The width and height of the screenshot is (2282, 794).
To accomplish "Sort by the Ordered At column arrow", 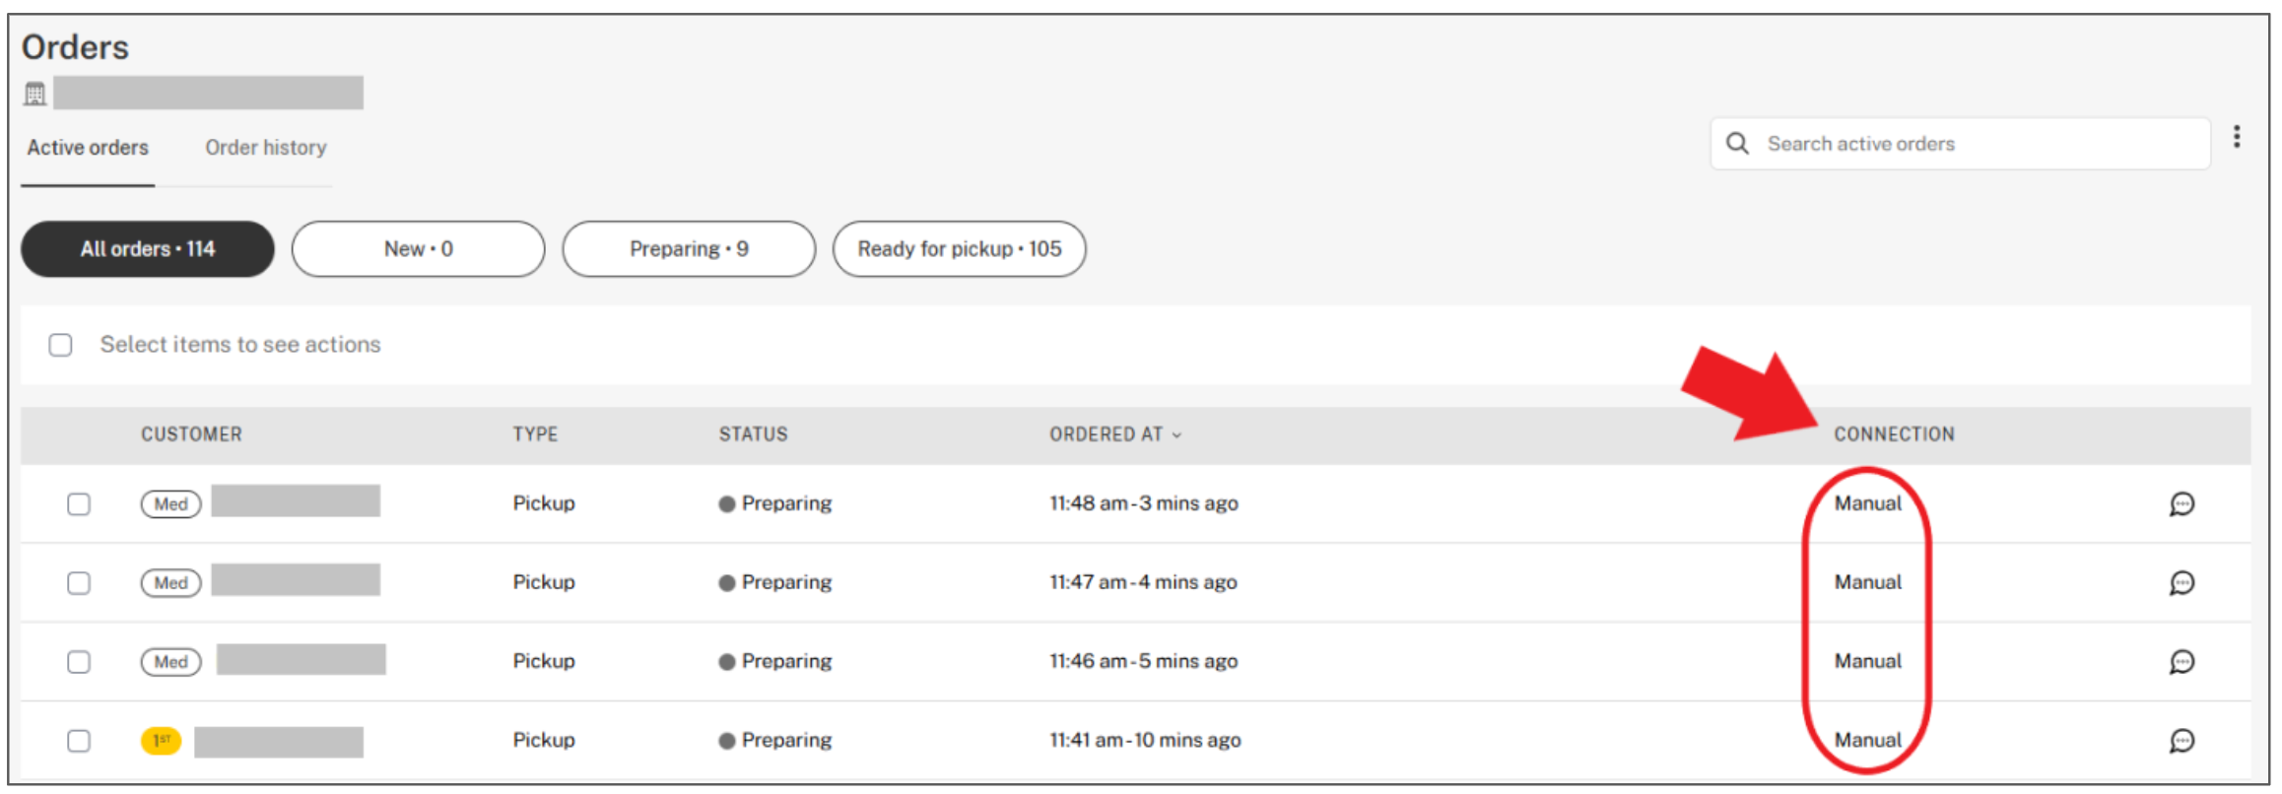I will (x=1176, y=435).
